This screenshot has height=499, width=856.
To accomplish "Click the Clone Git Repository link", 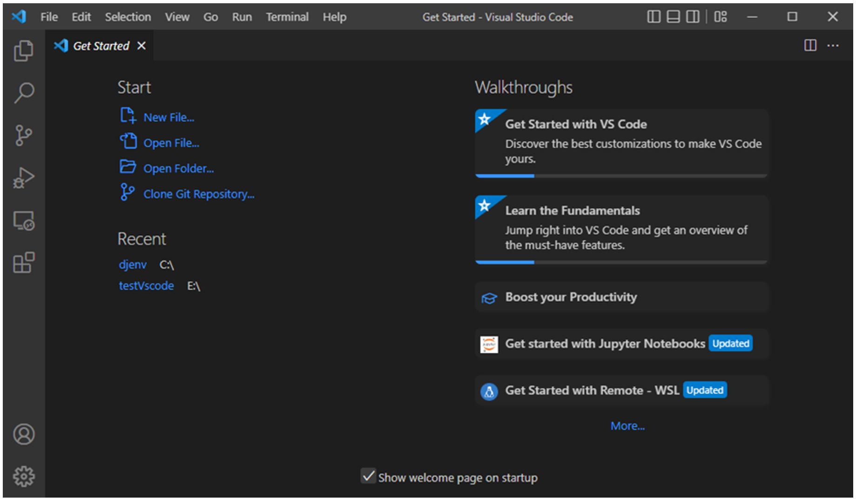I will click(x=199, y=194).
